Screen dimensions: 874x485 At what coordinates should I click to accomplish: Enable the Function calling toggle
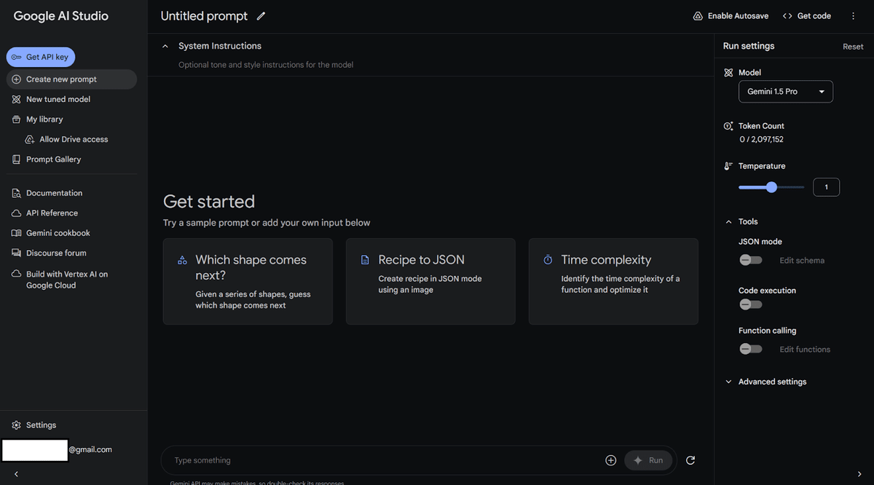coord(750,349)
